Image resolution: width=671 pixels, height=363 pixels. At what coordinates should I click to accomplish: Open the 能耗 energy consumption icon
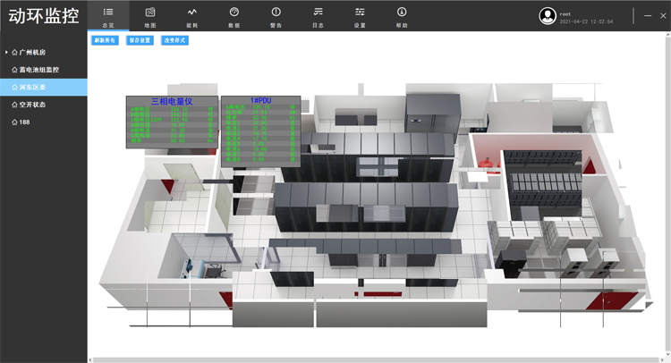click(192, 12)
